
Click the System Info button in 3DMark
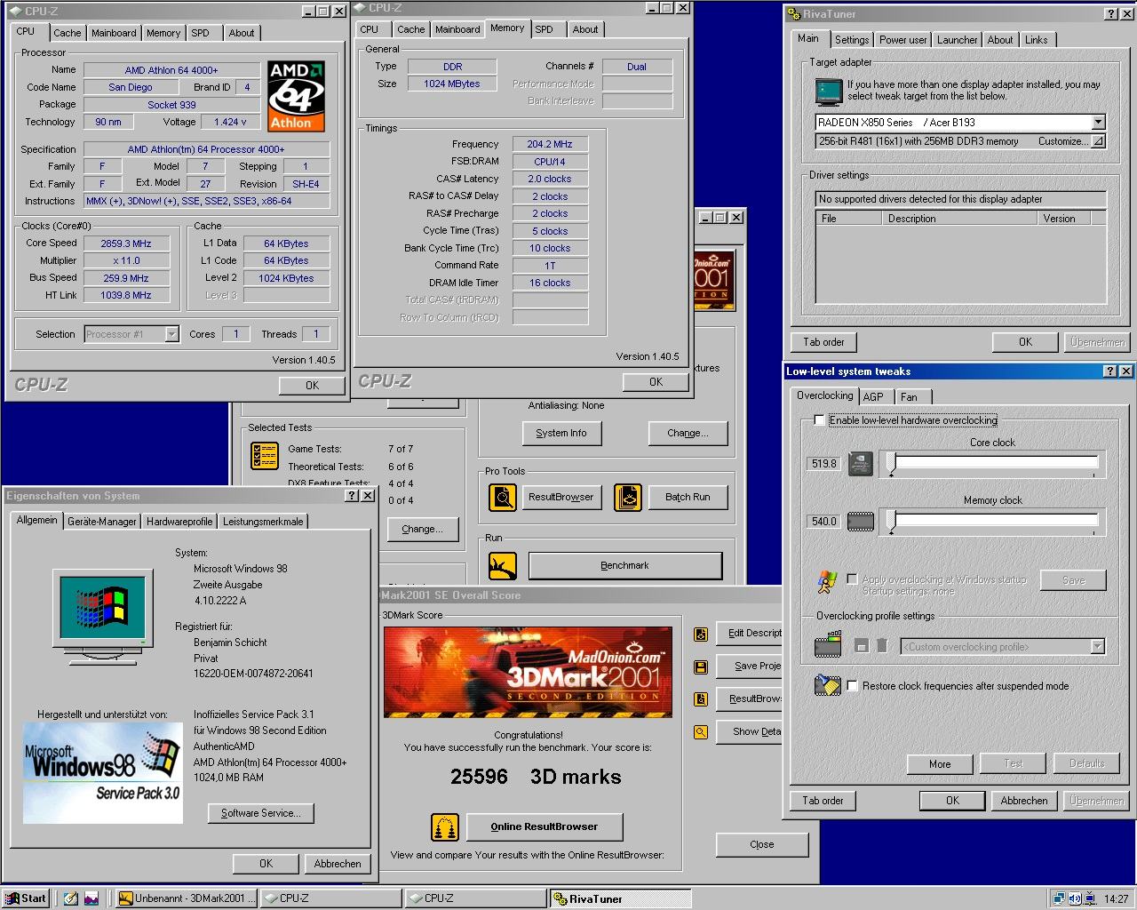(561, 433)
